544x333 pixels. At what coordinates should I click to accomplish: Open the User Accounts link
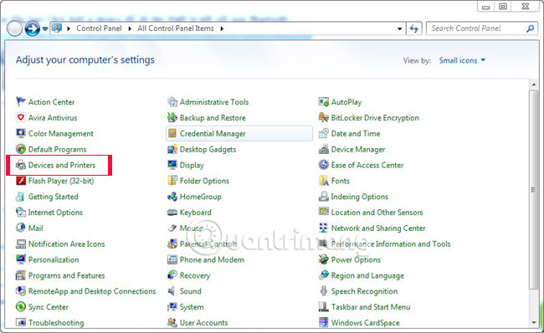click(x=203, y=323)
